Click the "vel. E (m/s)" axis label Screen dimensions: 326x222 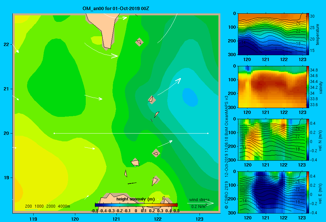(320, 194)
